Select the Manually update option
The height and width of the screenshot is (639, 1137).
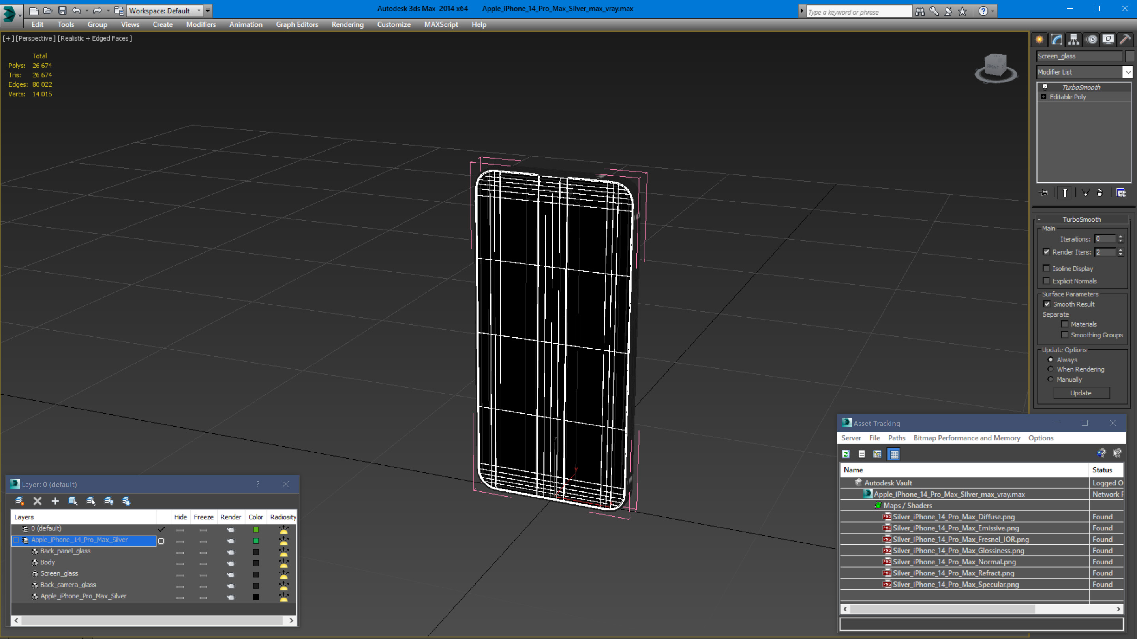click(1051, 380)
